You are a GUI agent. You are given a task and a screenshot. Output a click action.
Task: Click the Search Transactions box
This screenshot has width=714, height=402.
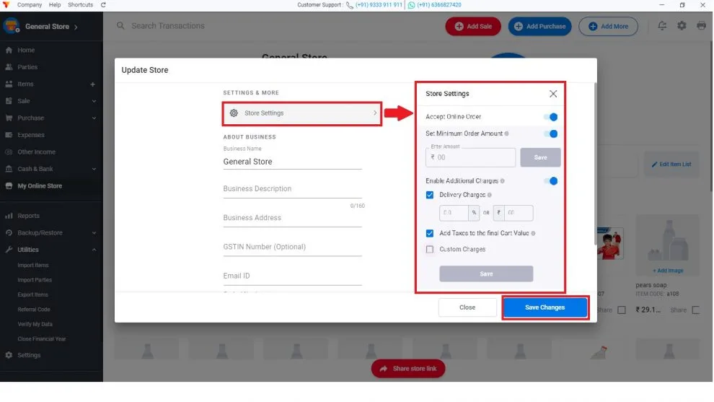tap(168, 26)
